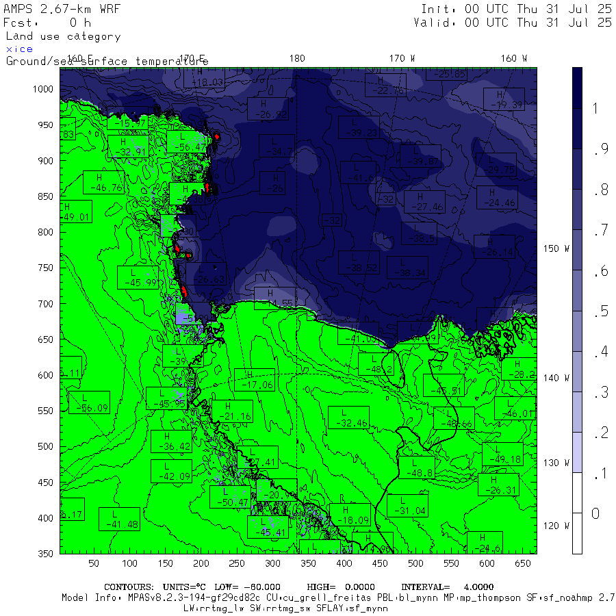Click the colorbar value label '.5'
This screenshot has width=616, height=616.
click(601, 311)
